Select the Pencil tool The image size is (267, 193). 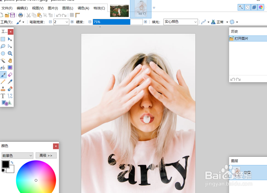coord(3,82)
